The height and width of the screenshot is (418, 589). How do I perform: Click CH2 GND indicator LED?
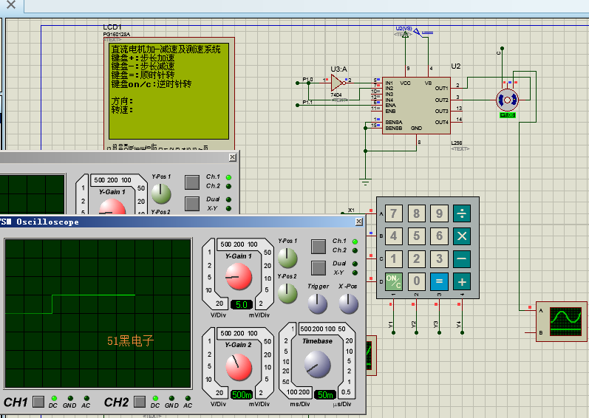pos(171,398)
